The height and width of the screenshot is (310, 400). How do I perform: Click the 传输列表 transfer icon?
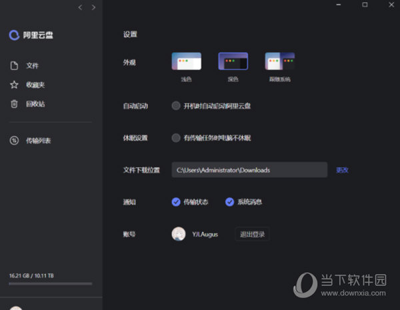pyautogui.click(x=14, y=140)
